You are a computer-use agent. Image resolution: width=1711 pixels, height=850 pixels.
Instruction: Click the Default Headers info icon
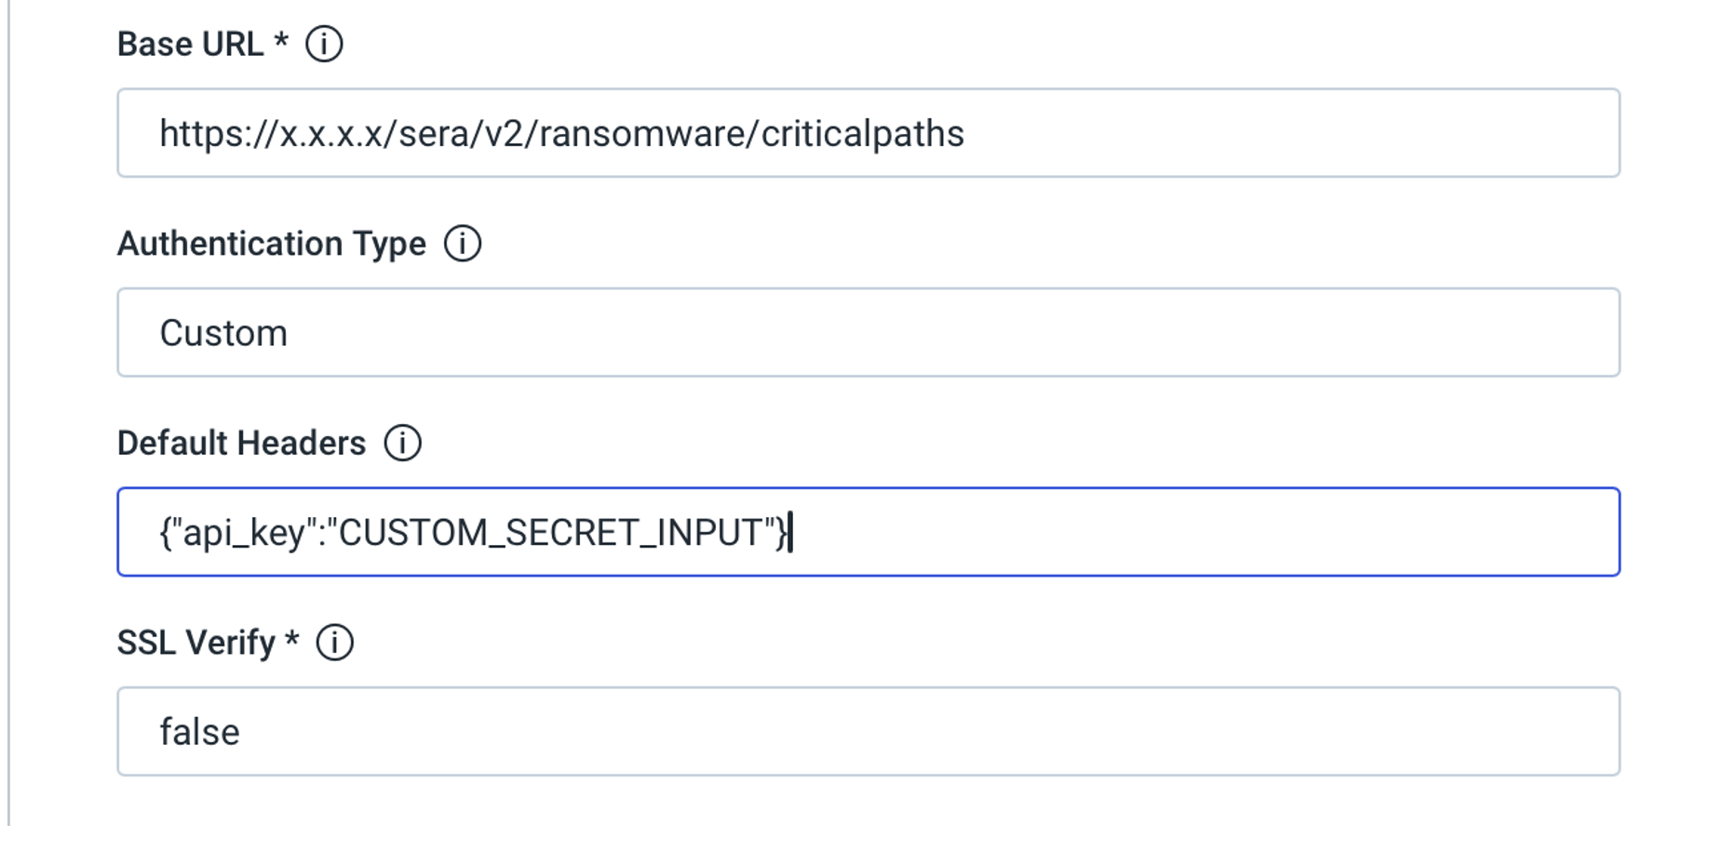[404, 444]
